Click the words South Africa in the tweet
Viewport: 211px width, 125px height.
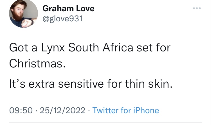[100, 47]
